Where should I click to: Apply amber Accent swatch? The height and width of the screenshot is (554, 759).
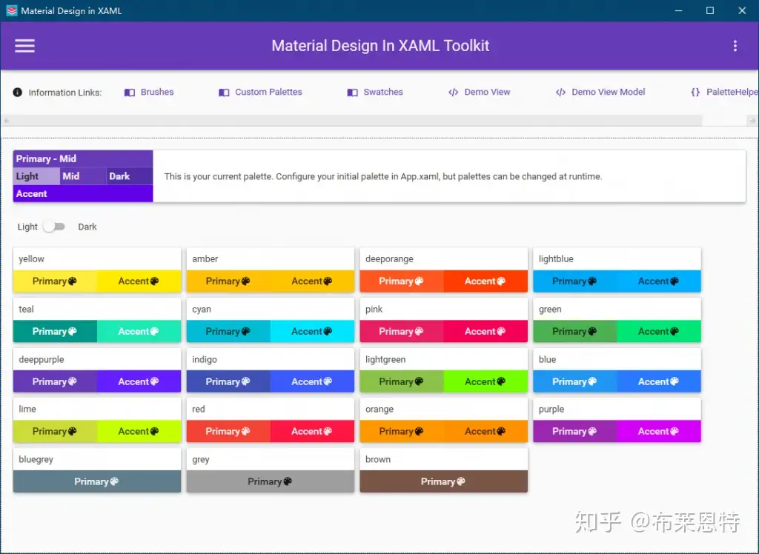(312, 281)
